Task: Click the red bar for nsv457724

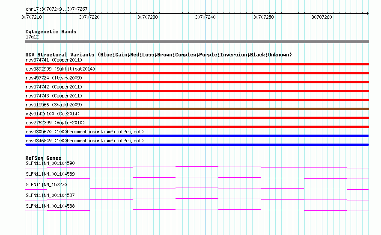Action: [197, 82]
